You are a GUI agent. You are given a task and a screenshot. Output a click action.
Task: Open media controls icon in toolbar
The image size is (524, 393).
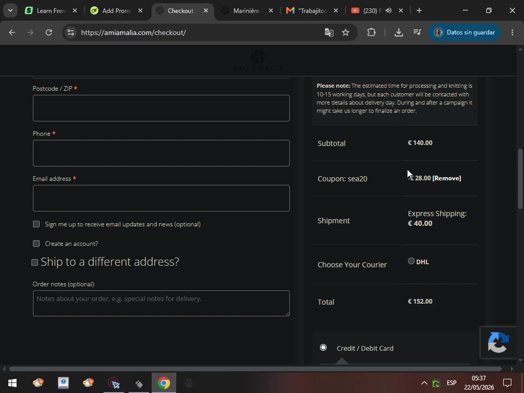pyautogui.click(x=417, y=32)
